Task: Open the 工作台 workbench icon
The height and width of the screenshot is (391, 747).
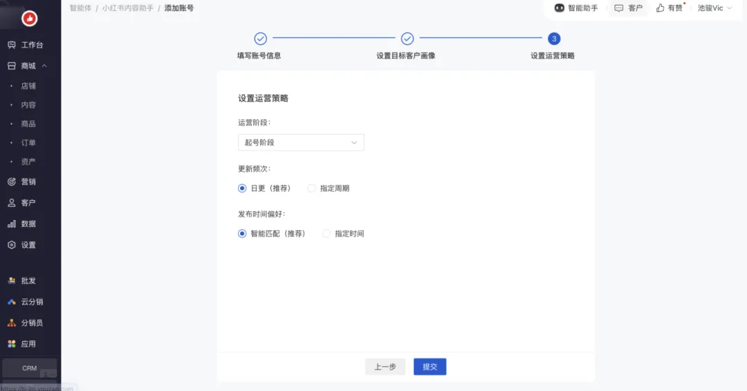Action: pos(12,45)
